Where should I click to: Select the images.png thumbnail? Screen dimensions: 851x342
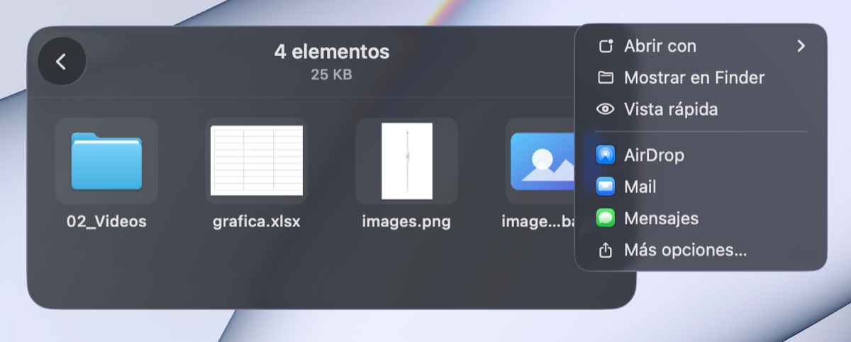pyautogui.click(x=407, y=161)
